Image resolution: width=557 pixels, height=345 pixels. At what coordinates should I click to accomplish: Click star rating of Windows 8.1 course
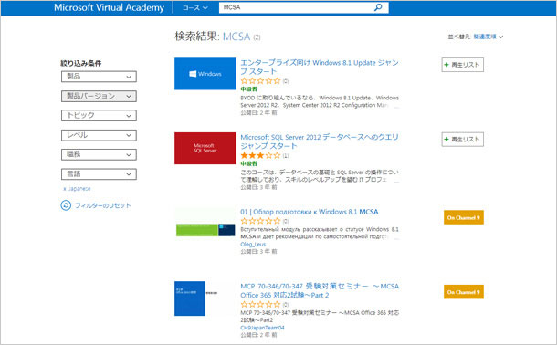261,81
